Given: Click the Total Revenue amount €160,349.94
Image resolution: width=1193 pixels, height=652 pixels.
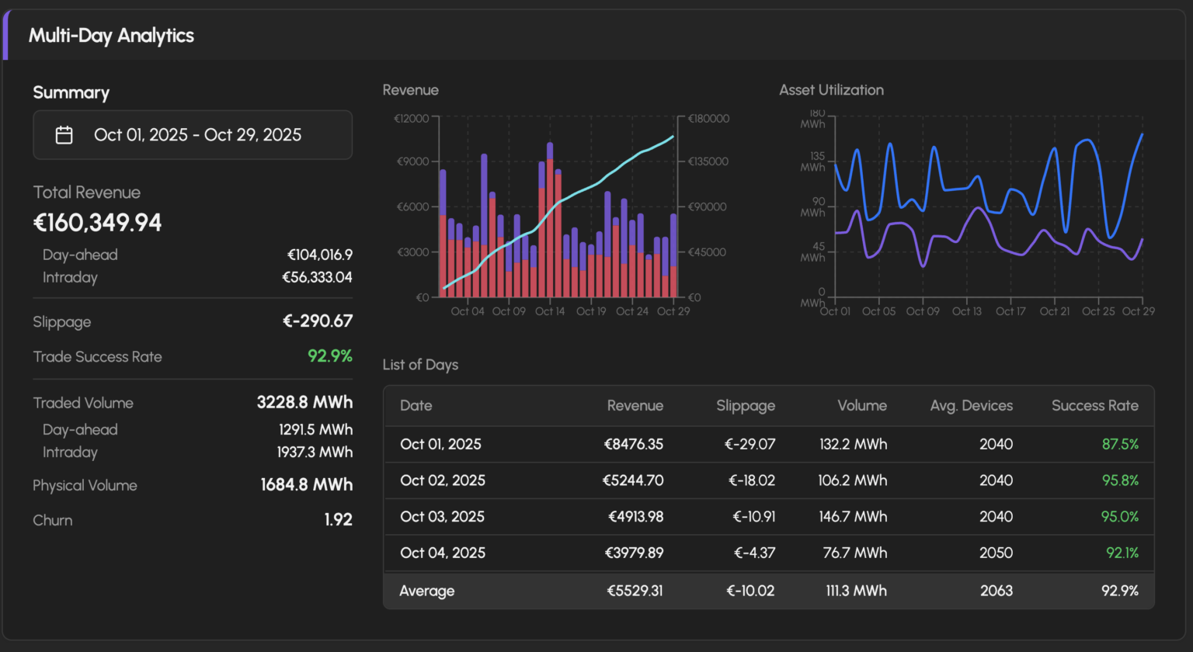Looking at the screenshot, I should [97, 223].
